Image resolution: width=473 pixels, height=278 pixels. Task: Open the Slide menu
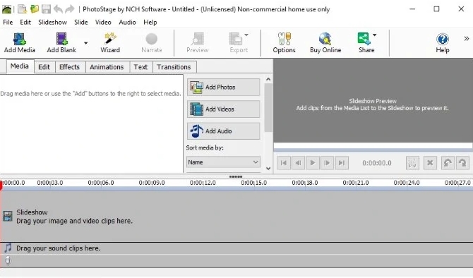(x=81, y=23)
